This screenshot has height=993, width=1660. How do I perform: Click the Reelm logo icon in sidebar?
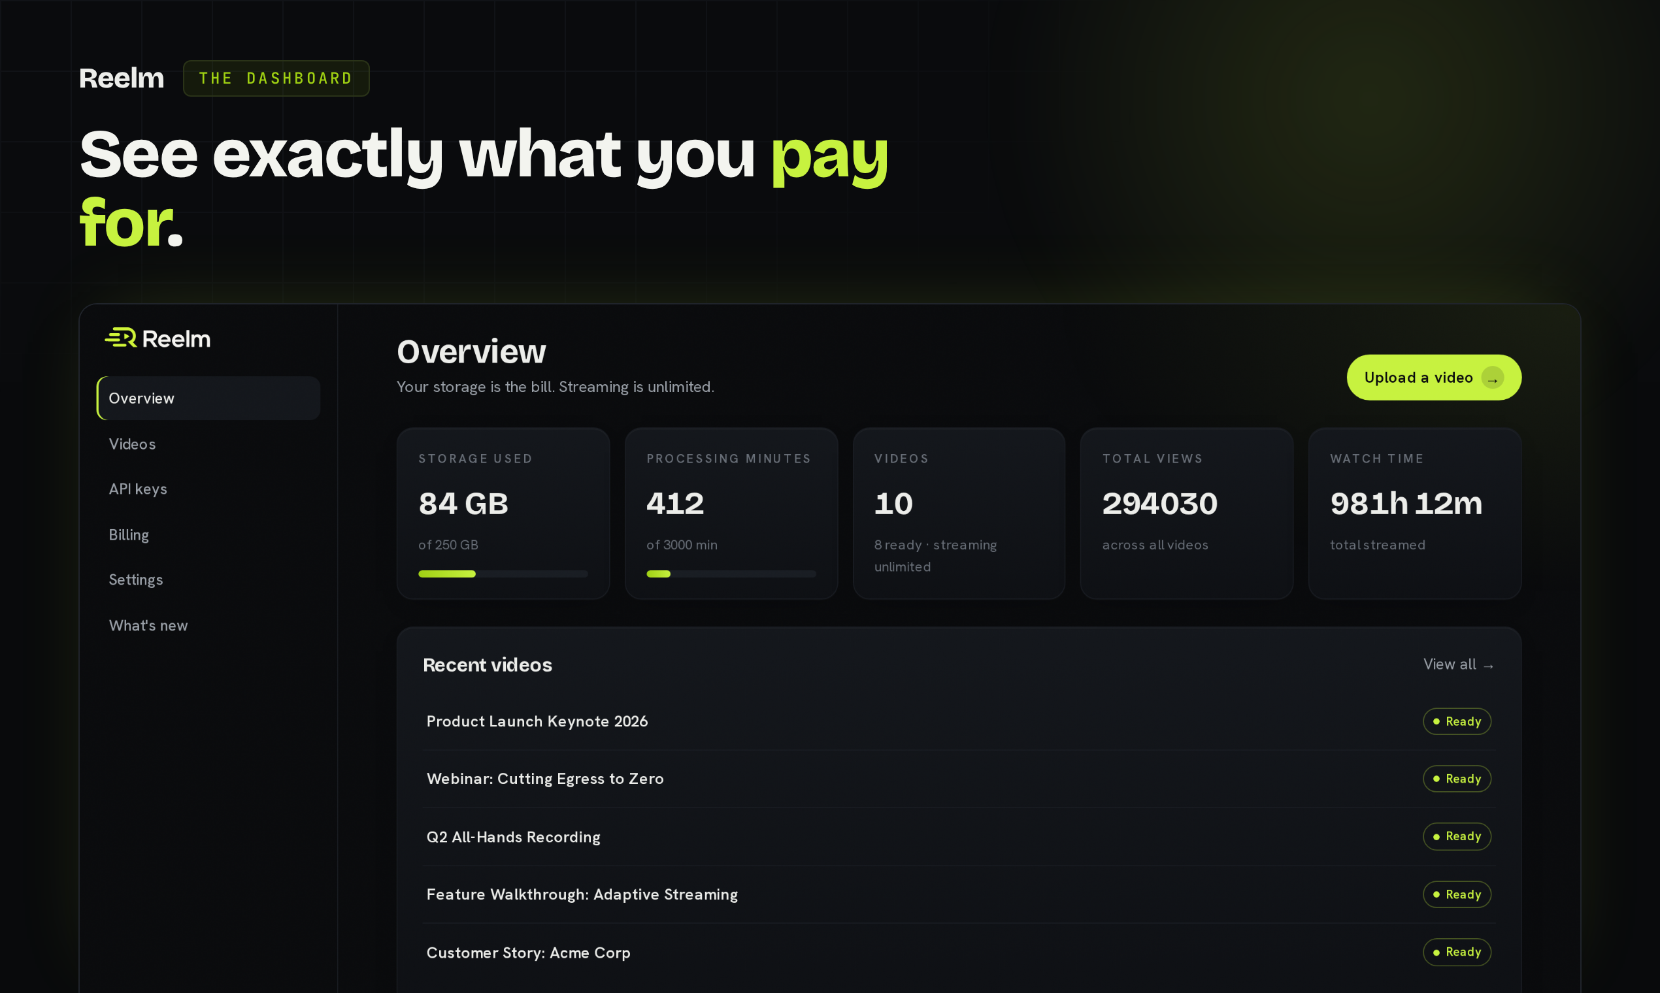(x=120, y=338)
